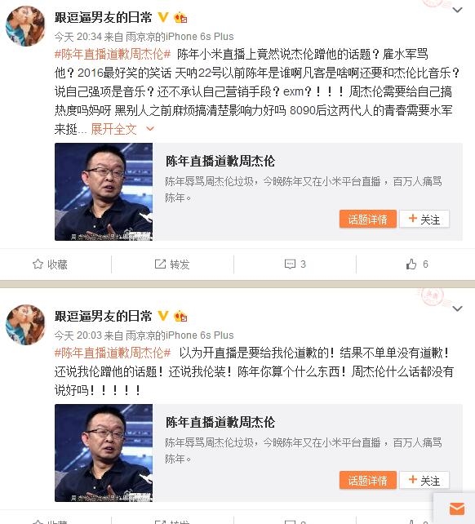Click the orange V verified badge, first post
The image size is (475, 524).
[x=162, y=16]
